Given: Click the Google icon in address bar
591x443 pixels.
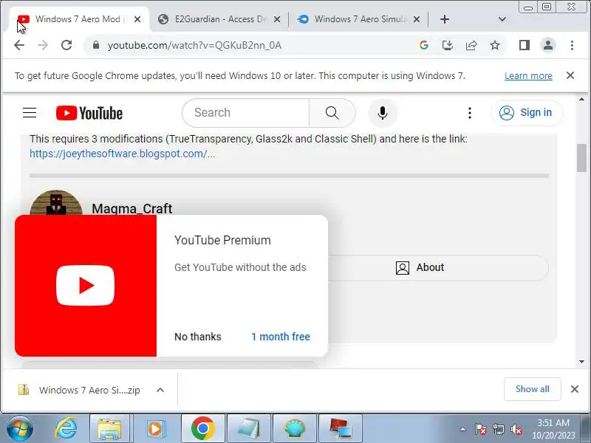Looking at the screenshot, I should (423, 45).
